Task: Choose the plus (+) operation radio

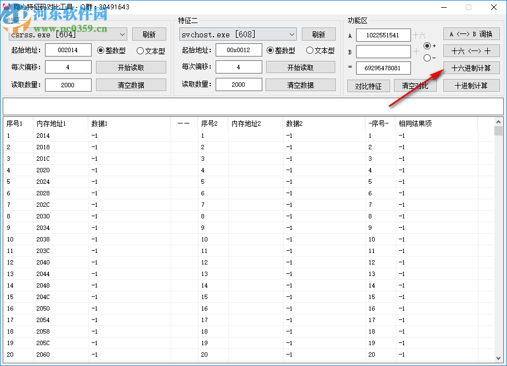Action: pyautogui.click(x=430, y=46)
